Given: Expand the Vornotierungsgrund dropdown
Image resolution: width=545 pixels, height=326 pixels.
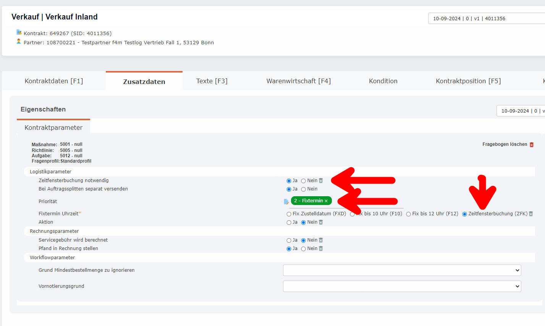Looking at the screenshot, I should click(402, 286).
